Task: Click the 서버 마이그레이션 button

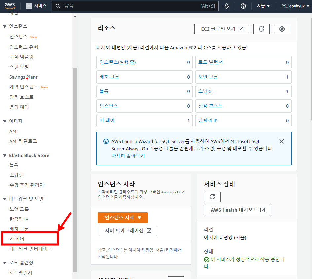Action: (x=127, y=231)
